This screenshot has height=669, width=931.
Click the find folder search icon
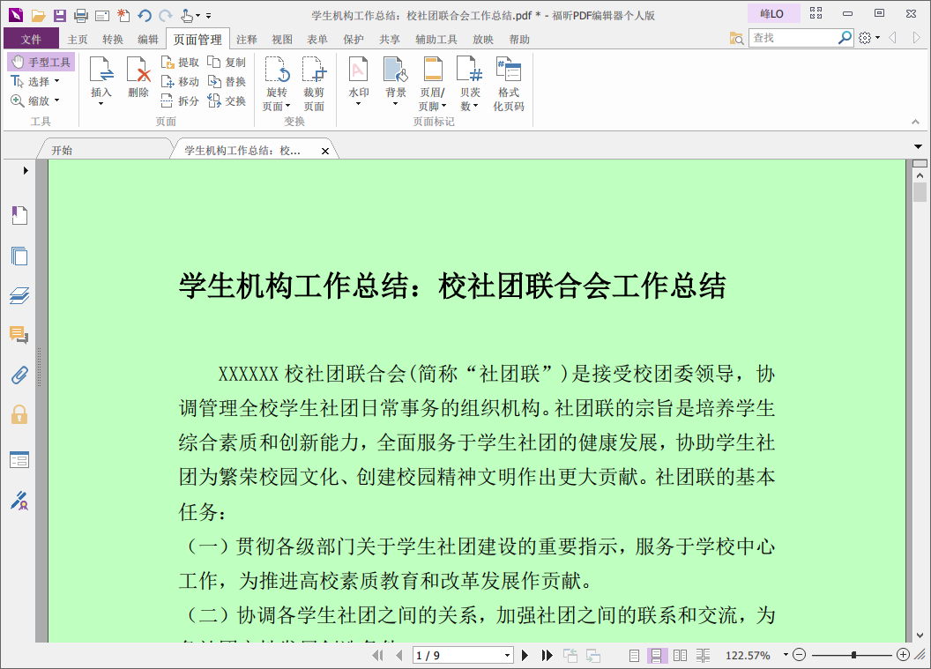click(x=736, y=39)
